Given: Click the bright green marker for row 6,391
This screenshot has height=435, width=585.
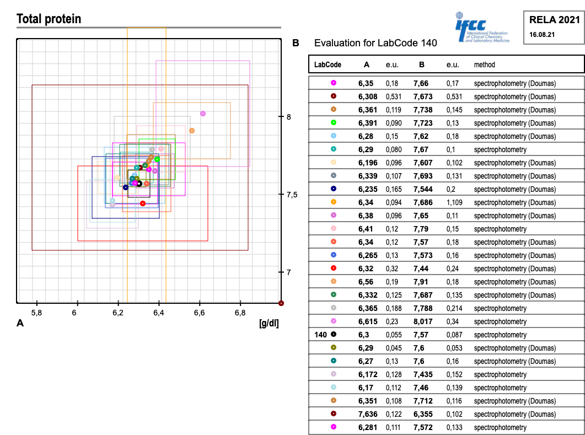Looking at the screenshot, I should coord(334,123).
